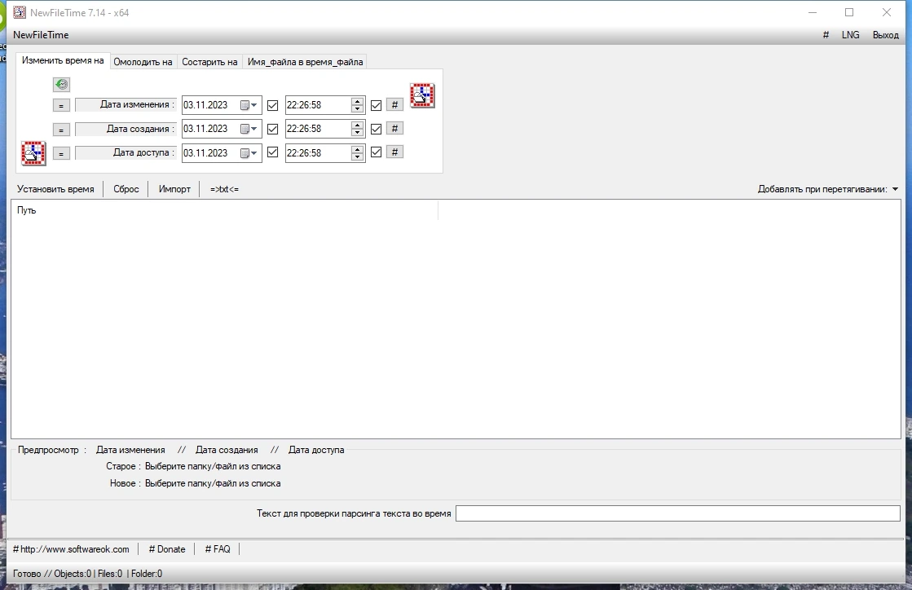The image size is (912, 590).
Task: Toggle date checkbox for Дата создания
Action: (272, 129)
